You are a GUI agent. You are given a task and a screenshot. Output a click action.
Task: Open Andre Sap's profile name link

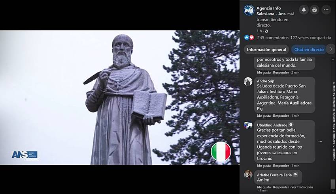[266, 81]
